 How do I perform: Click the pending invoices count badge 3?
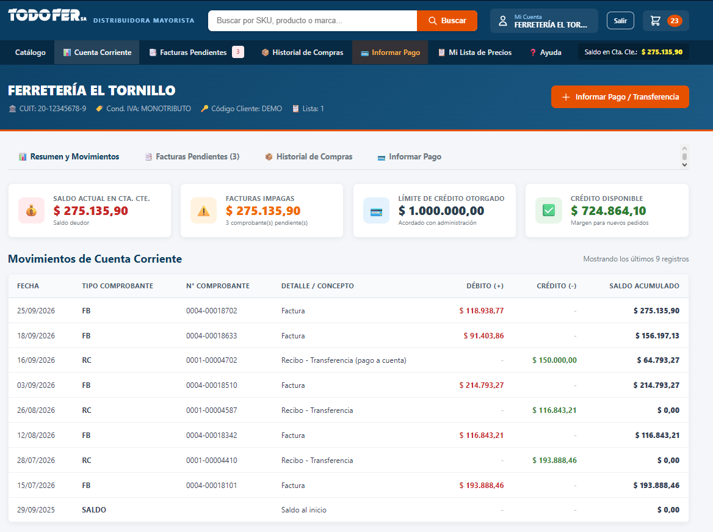tap(238, 52)
